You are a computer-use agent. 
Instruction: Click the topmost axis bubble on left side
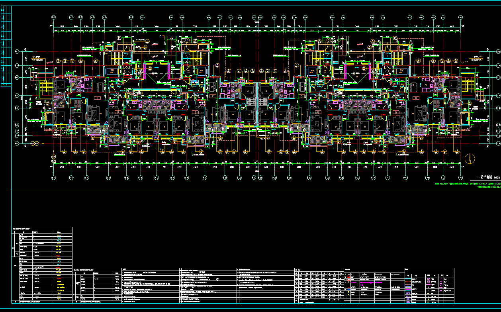pos(17,51)
